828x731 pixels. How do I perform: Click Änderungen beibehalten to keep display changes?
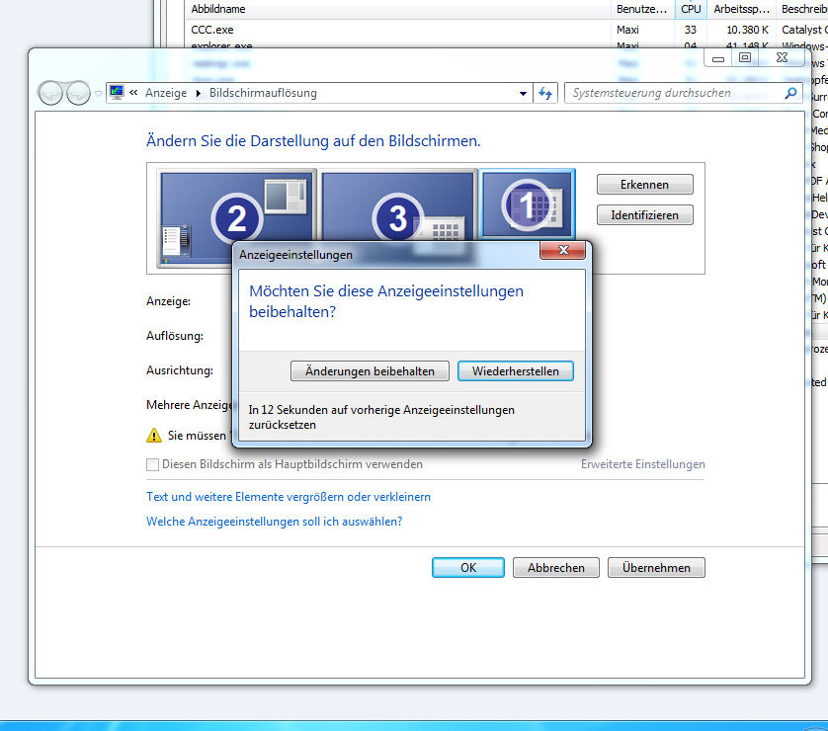pyautogui.click(x=370, y=371)
